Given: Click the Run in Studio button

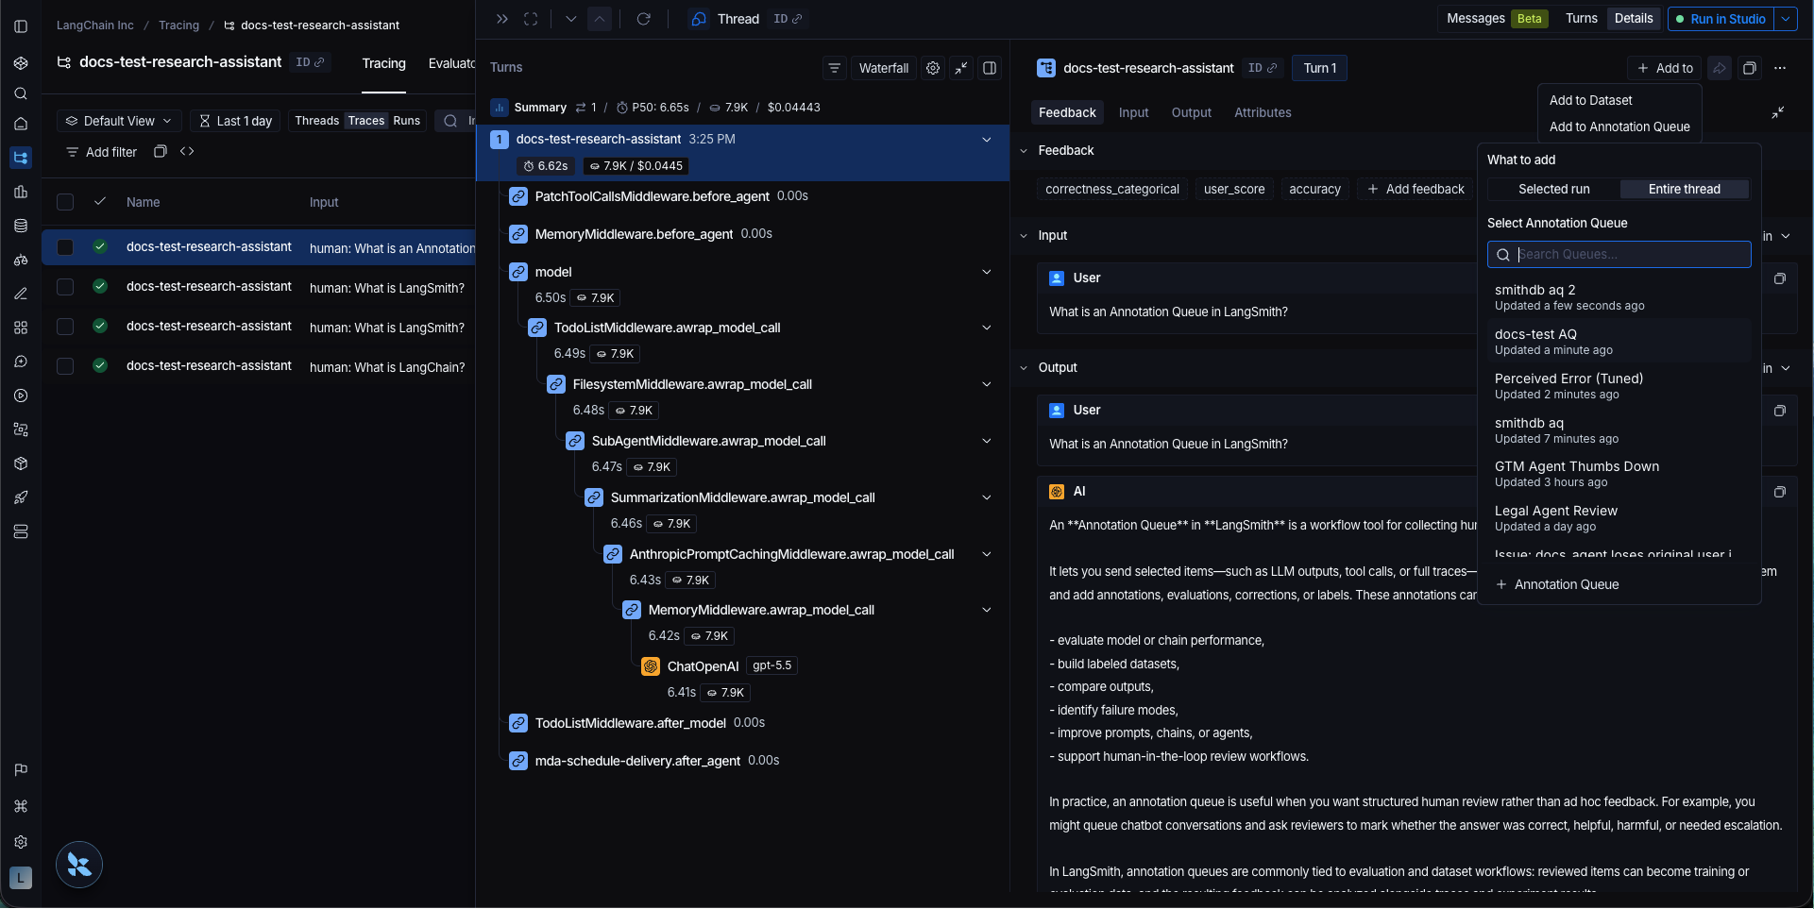Looking at the screenshot, I should coord(1721,19).
